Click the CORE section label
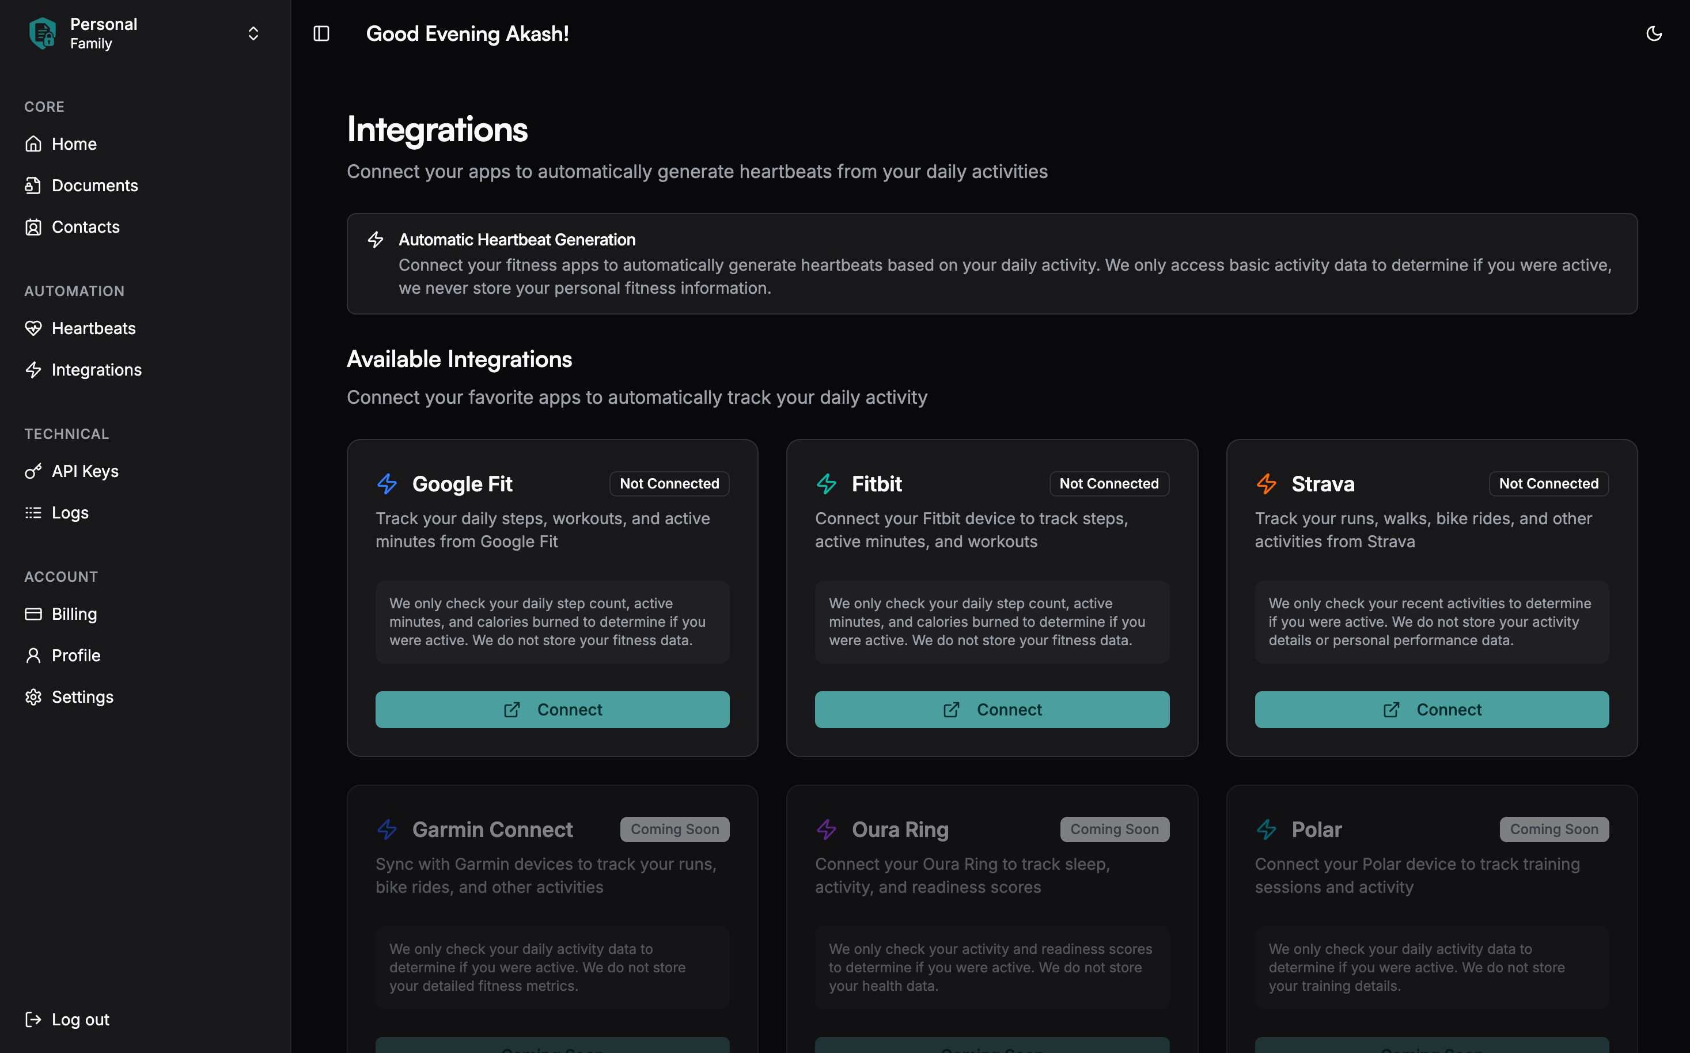Image resolution: width=1690 pixels, height=1053 pixels. [x=44, y=107]
